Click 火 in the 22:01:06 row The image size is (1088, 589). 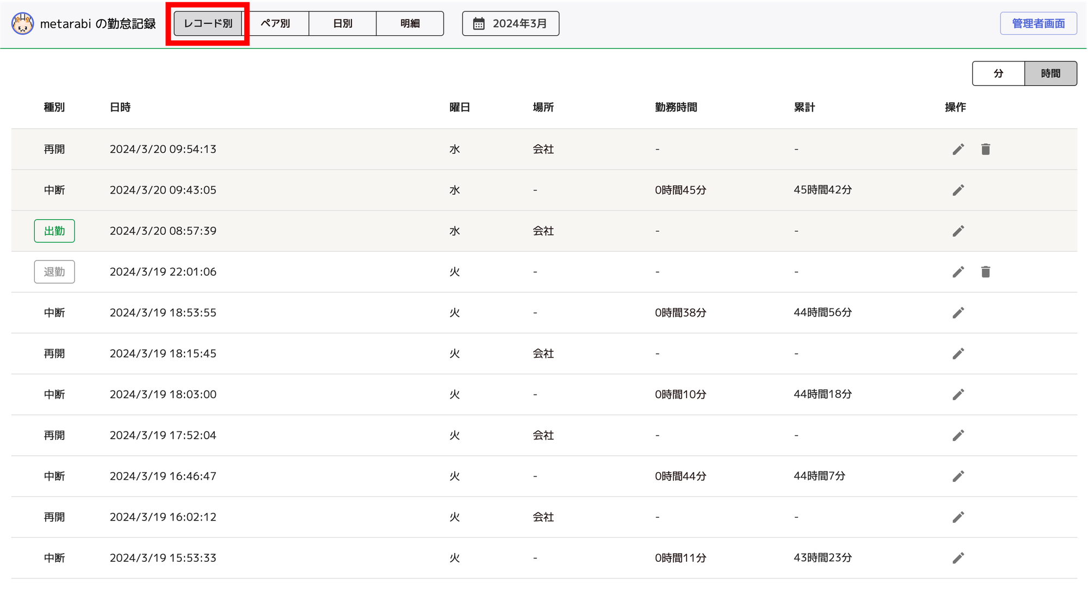[454, 272]
